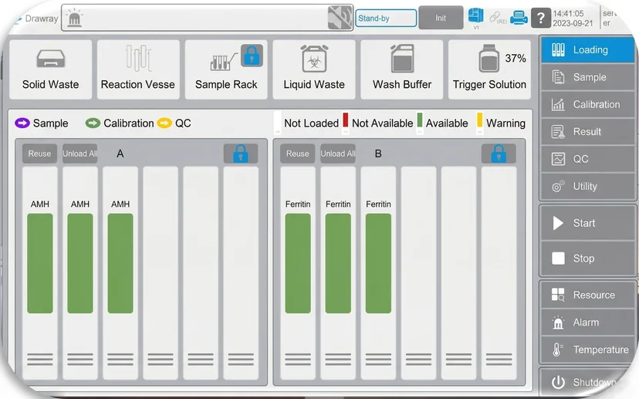Click the red Not Available legend swatch
The height and width of the screenshot is (399, 639).
click(x=346, y=120)
